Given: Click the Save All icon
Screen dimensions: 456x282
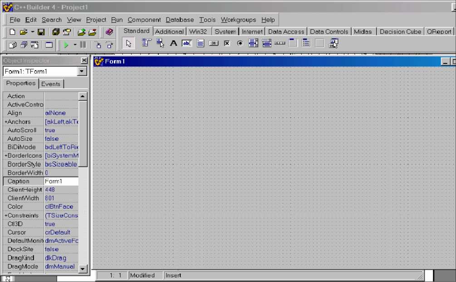Looking at the screenshot, I should tap(55, 32).
